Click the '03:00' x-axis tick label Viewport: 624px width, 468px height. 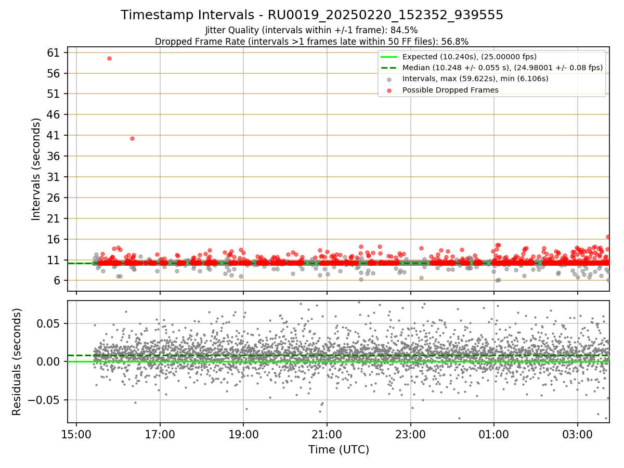click(x=578, y=434)
